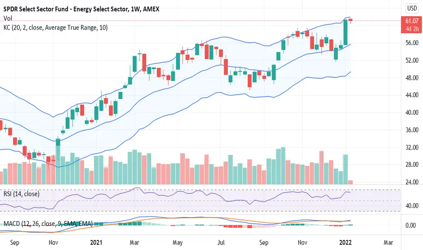Select the RSI (14, close) indicator label
Screen dimensions: 423x250
(x=21, y=194)
